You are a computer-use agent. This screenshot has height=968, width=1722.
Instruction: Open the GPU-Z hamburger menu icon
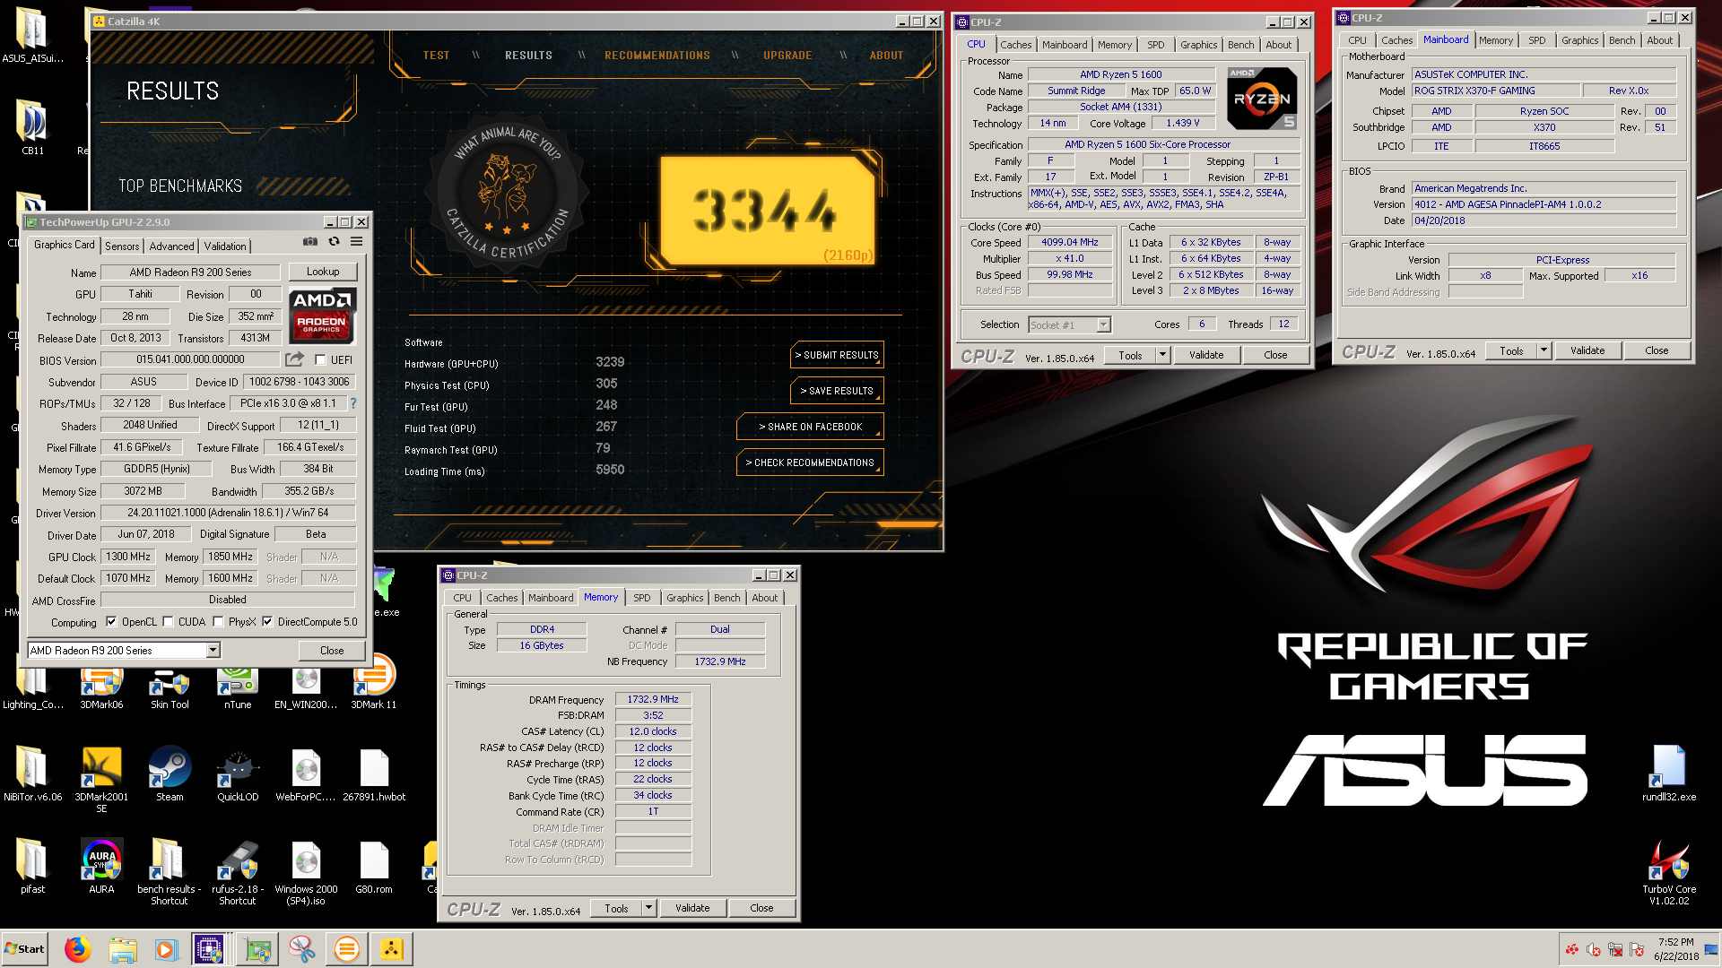[356, 241]
